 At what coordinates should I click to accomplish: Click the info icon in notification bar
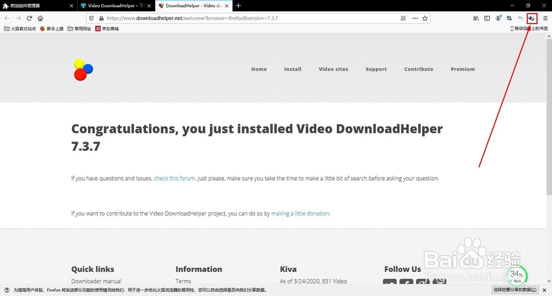(x=7, y=290)
